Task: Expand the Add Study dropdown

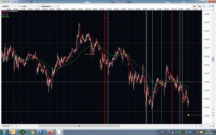Action: [x=8, y=126]
